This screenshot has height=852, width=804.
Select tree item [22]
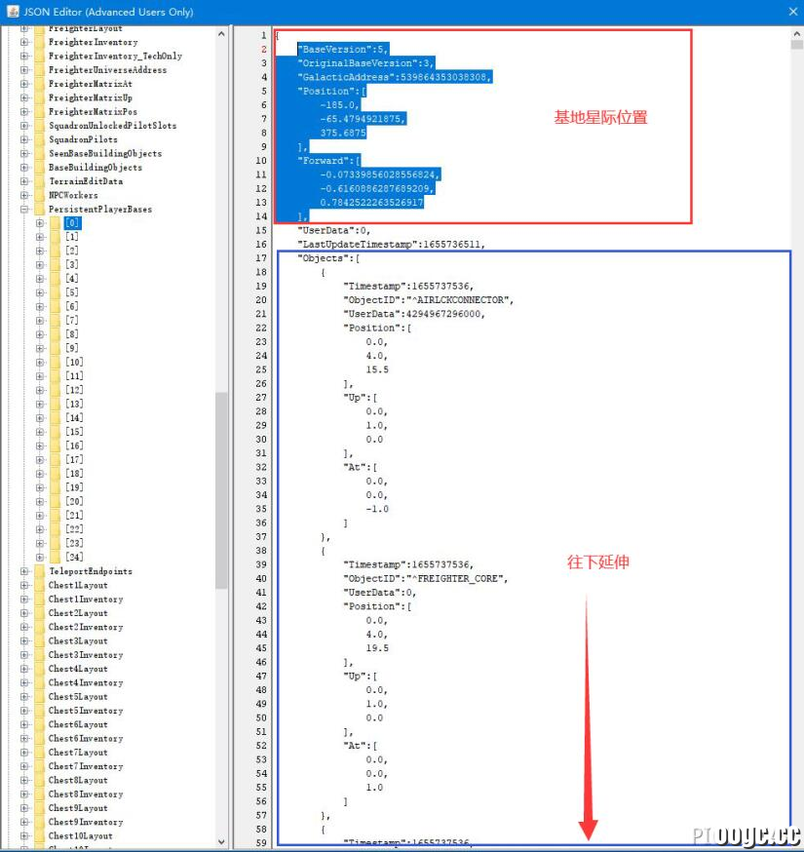pos(74,529)
